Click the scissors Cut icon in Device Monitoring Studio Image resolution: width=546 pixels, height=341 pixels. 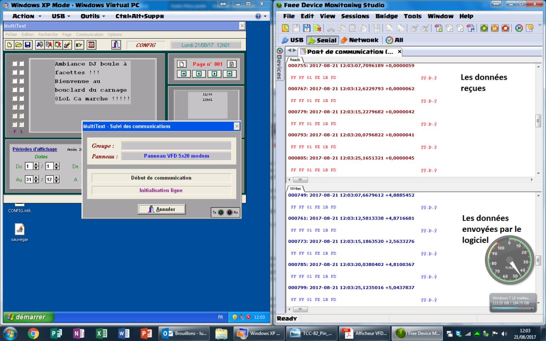click(331, 28)
